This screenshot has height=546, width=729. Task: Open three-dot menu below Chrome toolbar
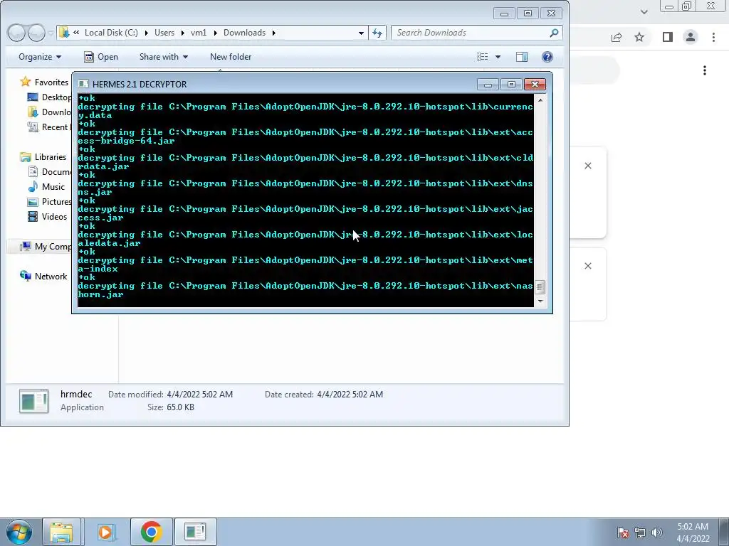click(x=705, y=70)
